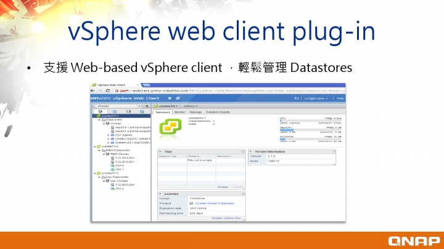Screen dimensions: 444x249
Task: Select the vSphere Web Client browser tab
Action: (113, 85)
